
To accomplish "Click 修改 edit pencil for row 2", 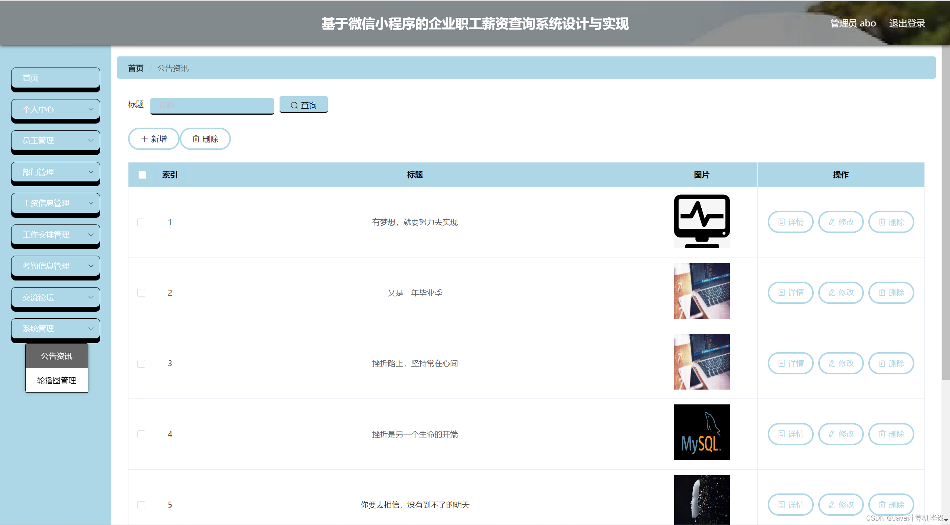I will tap(841, 293).
